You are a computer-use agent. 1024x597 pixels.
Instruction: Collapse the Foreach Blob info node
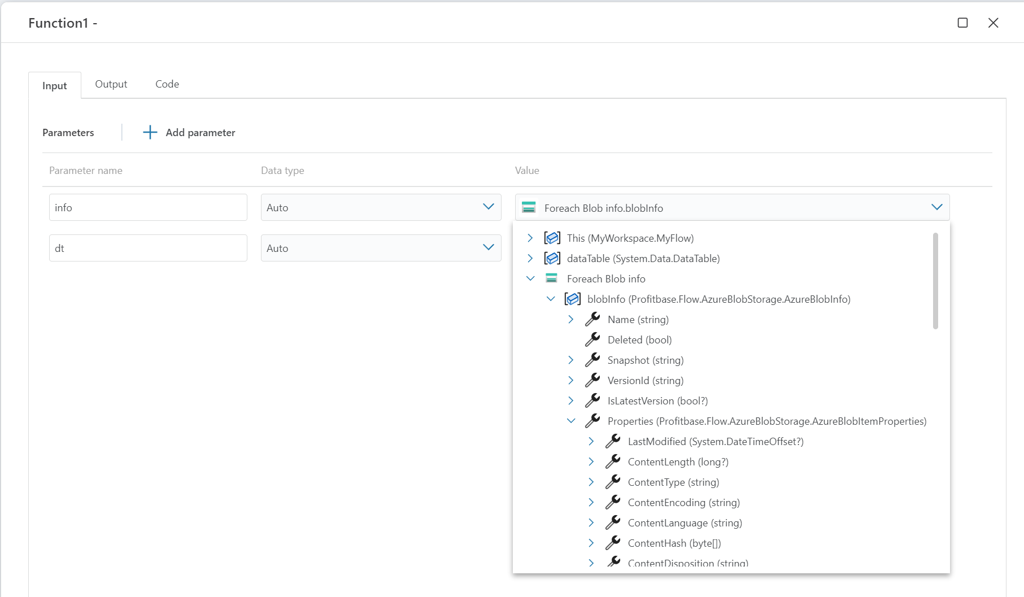(530, 278)
